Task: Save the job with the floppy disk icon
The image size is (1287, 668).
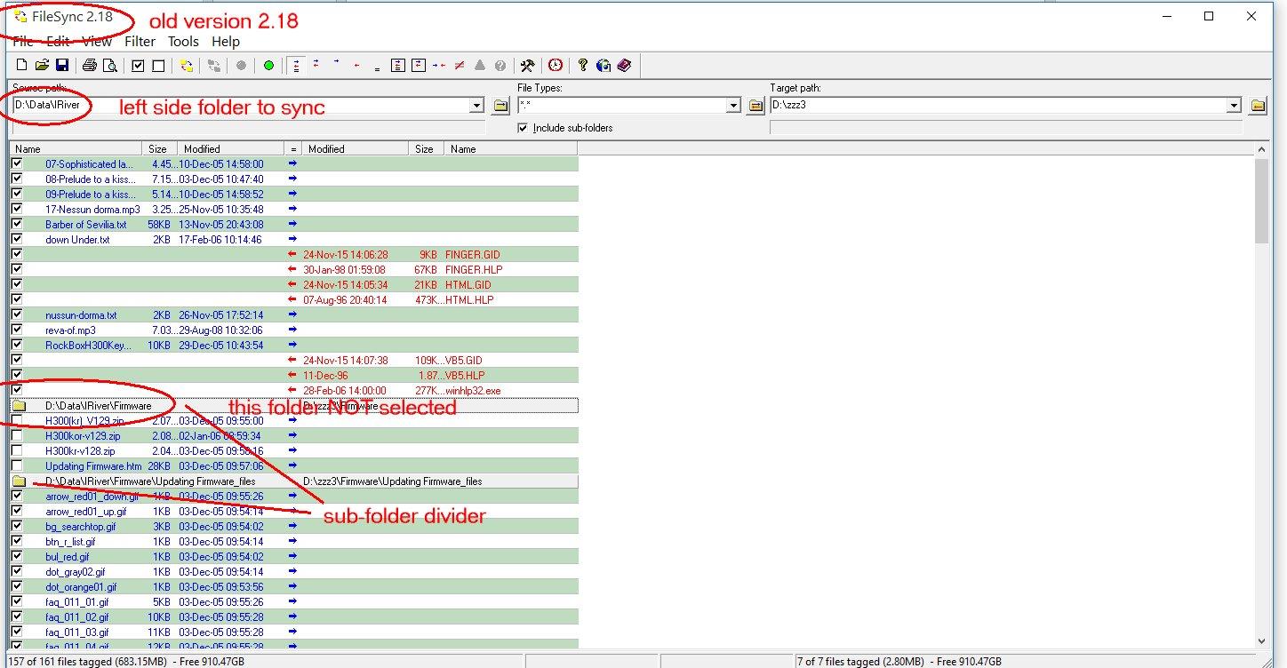Action: pos(62,65)
